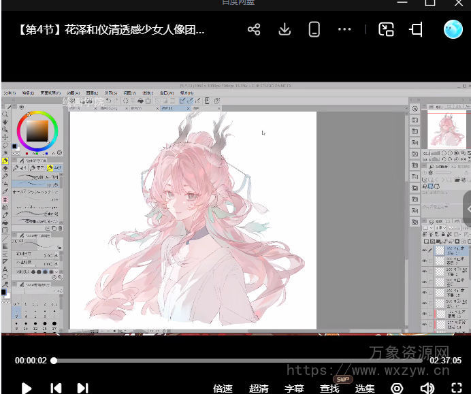Click the 查找 search button
Screen dimensions: 471x394
pyautogui.click(x=329, y=389)
